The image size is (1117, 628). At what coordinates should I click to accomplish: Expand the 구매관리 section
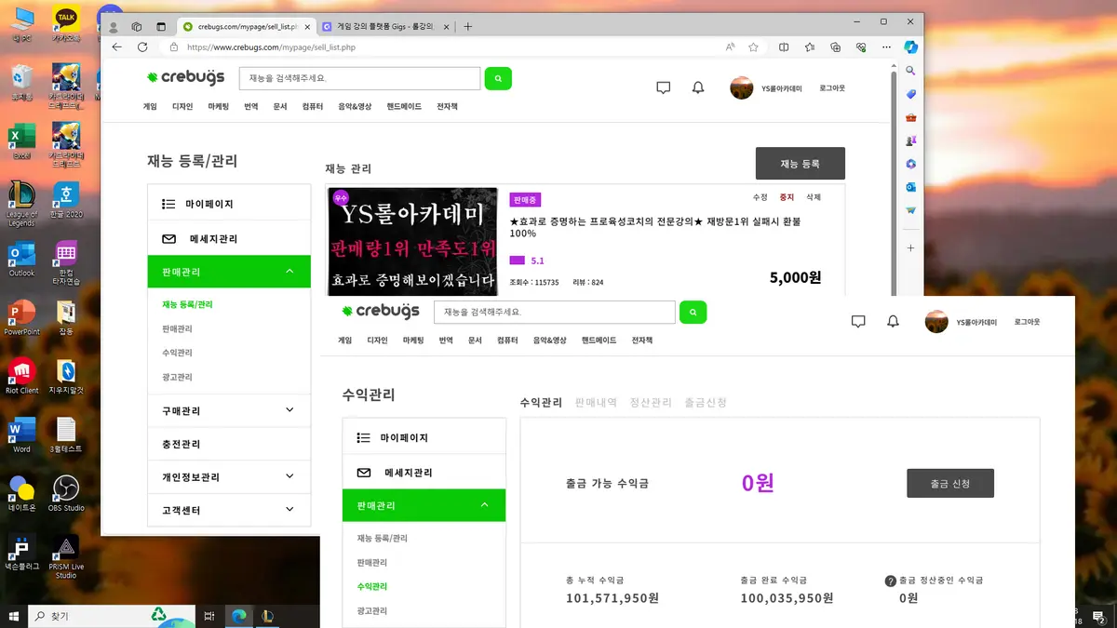229,410
